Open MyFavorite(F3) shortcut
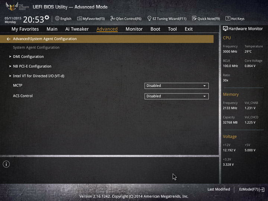Image resolution: width=268 pixels, height=201 pixels. pyautogui.click(x=91, y=19)
